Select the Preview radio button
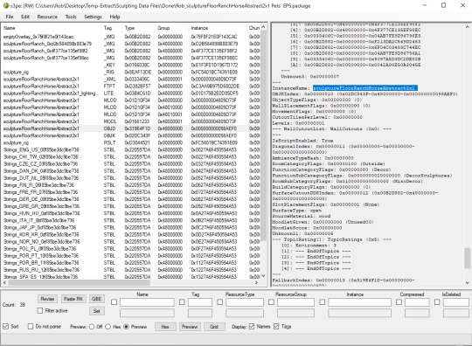This screenshot has width=472, height=346. point(127,327)
